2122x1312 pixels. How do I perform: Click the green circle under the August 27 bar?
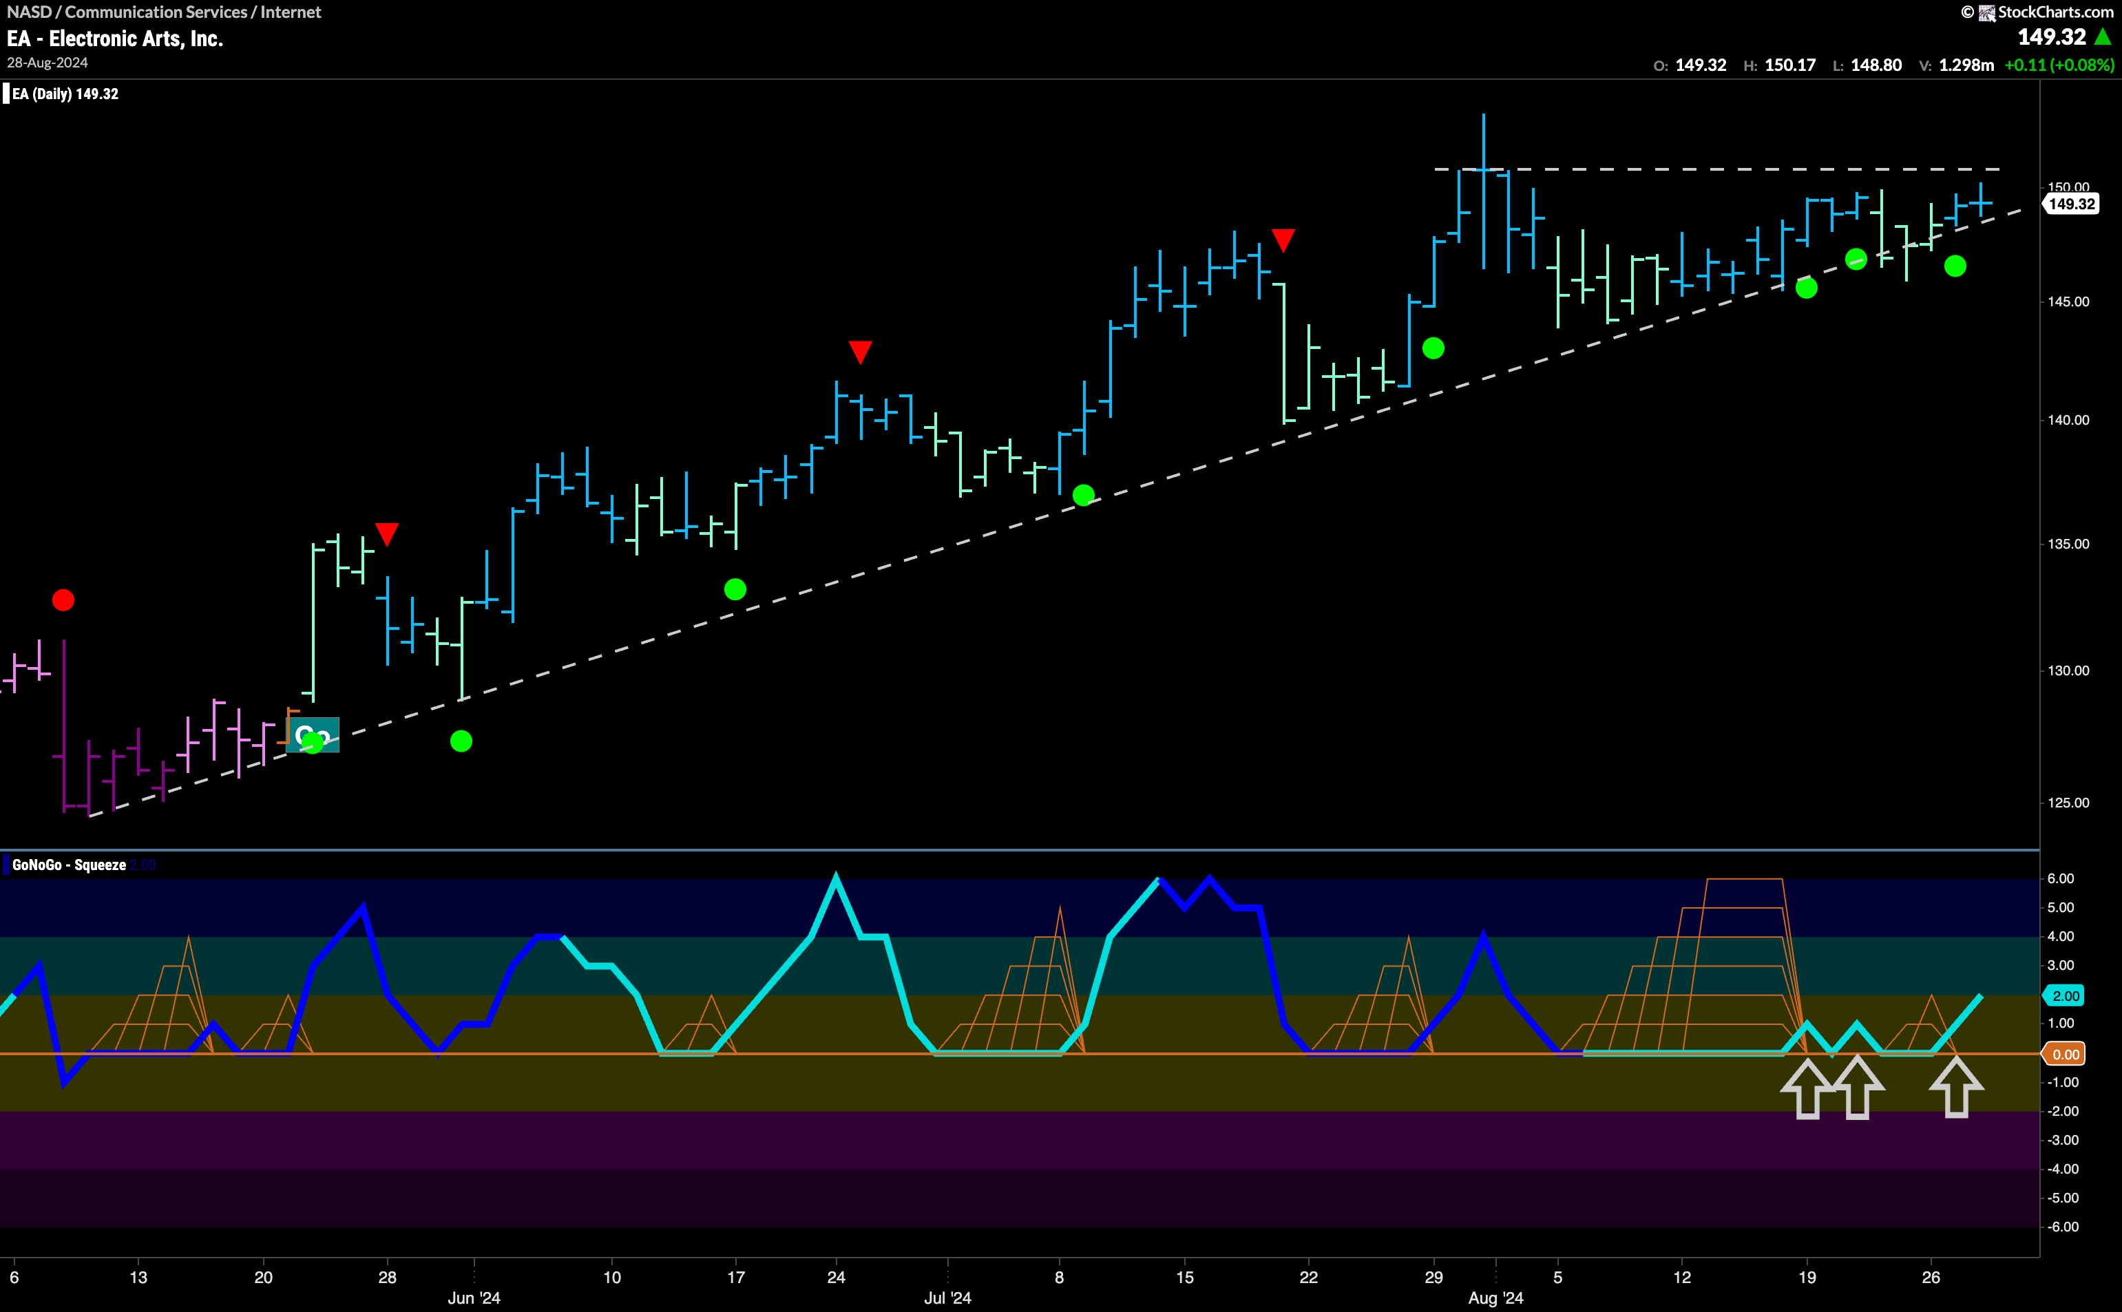[1955, 266]
